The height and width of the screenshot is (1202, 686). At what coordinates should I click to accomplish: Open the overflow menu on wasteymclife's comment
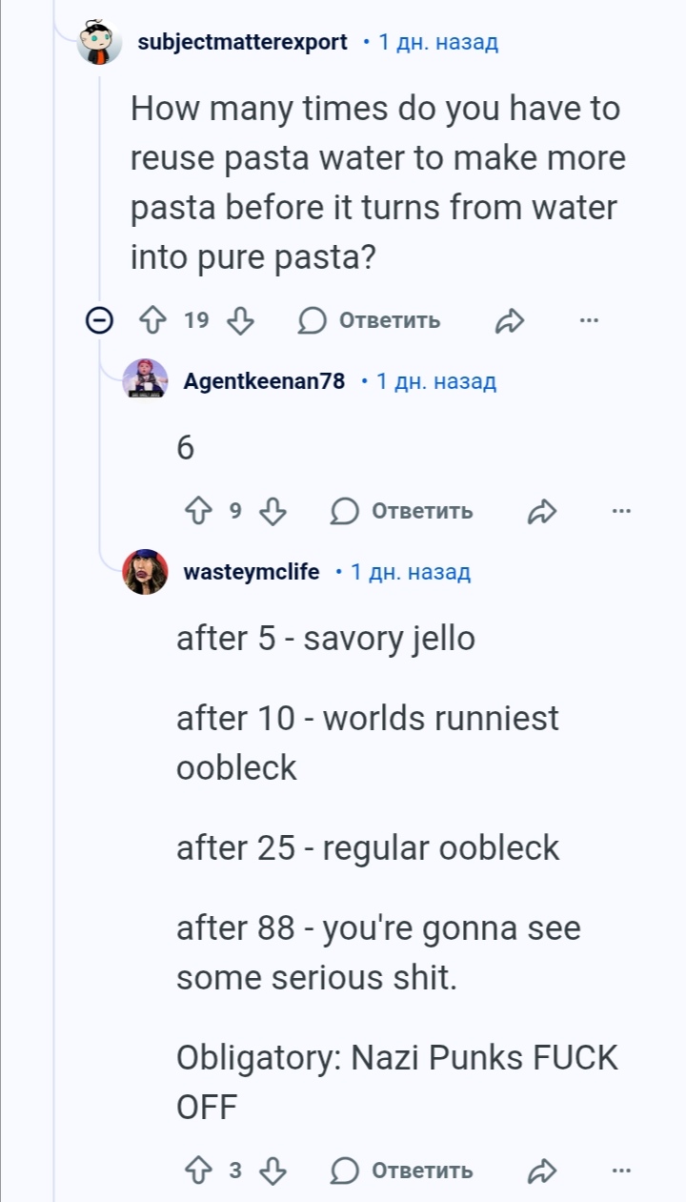pyautogui.click(x=621, y=1169)
